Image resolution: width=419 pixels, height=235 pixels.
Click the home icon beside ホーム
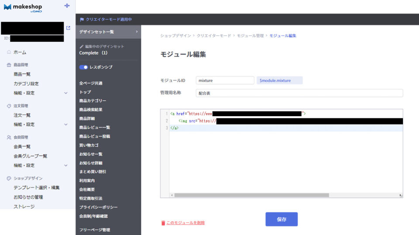pos(9,52)
